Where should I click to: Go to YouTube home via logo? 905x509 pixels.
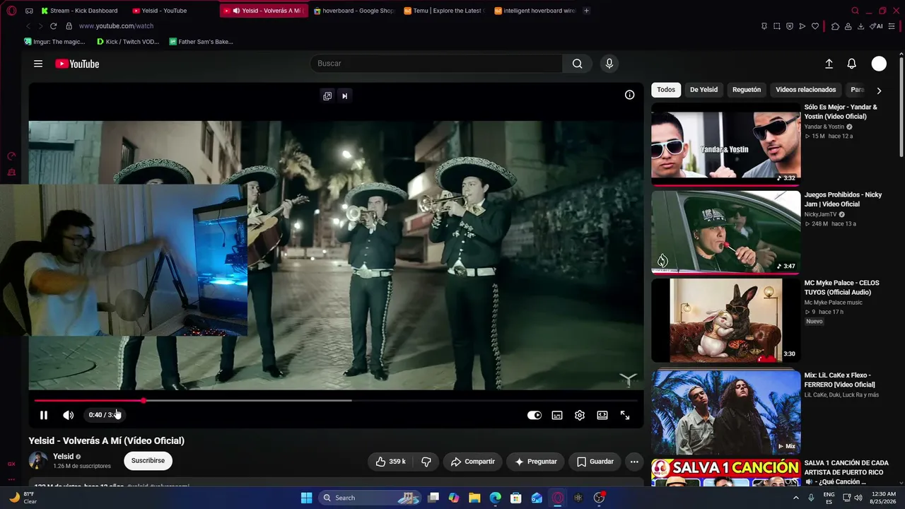tap(77, 64)
